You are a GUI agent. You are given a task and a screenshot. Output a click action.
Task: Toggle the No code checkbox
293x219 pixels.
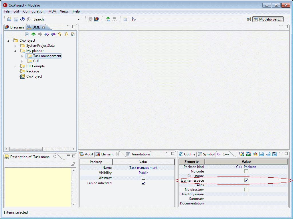pyautogui.click(x=246, y=171)
